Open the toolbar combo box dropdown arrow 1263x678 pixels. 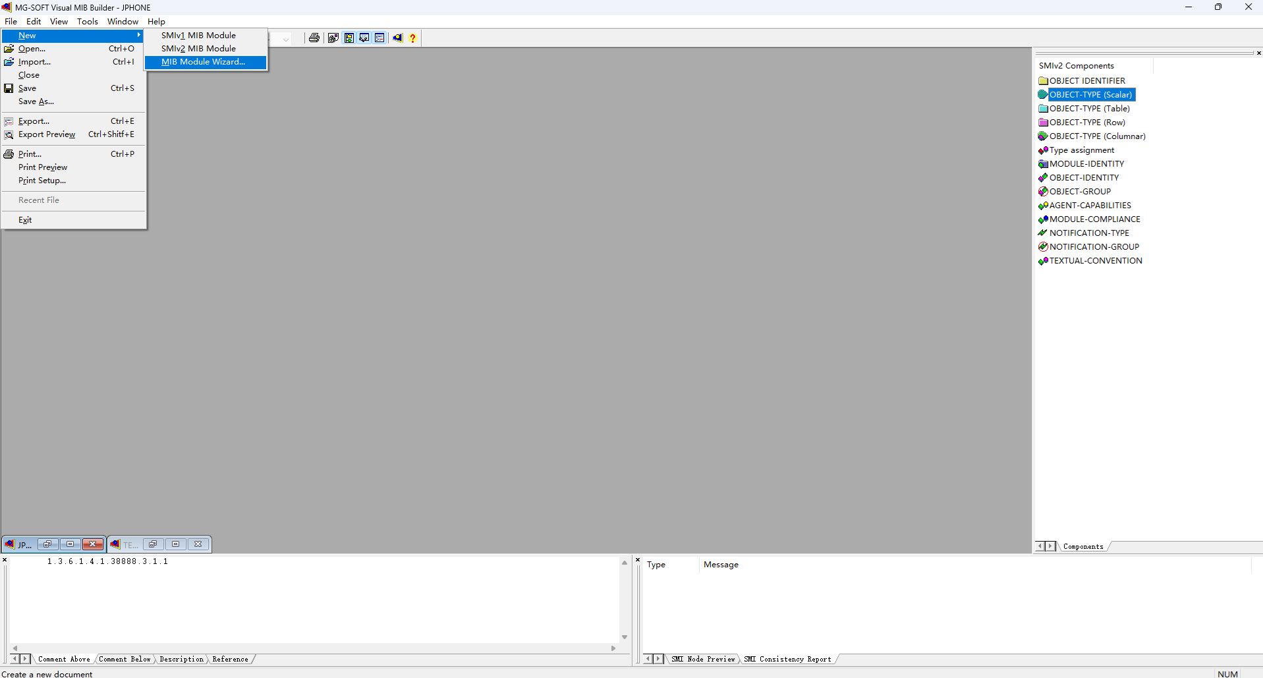tap(285, 39)
